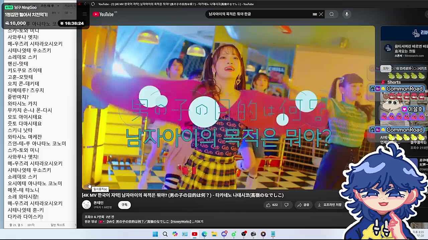Click the lyric line "오치 콘-데키테"

pyautogui.click(x=23, y=84)
